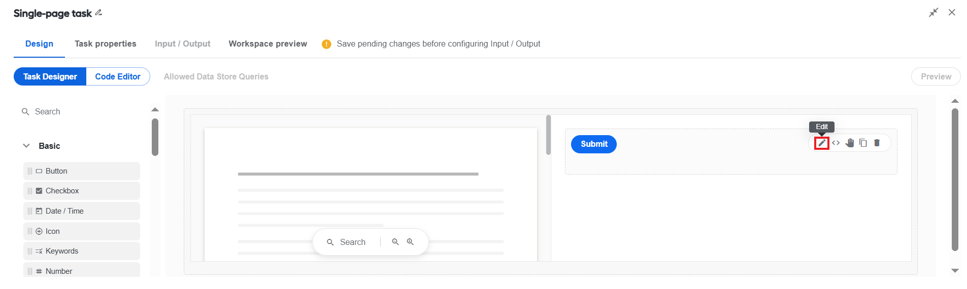Click the Preview button
The width and height of the screenshot is (967, 289).
point(936,76)
